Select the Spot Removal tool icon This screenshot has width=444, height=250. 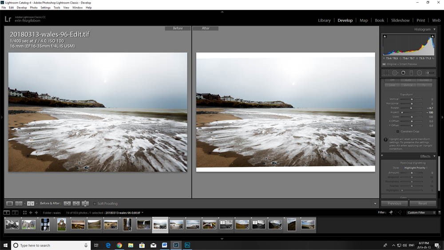point(395,73)
